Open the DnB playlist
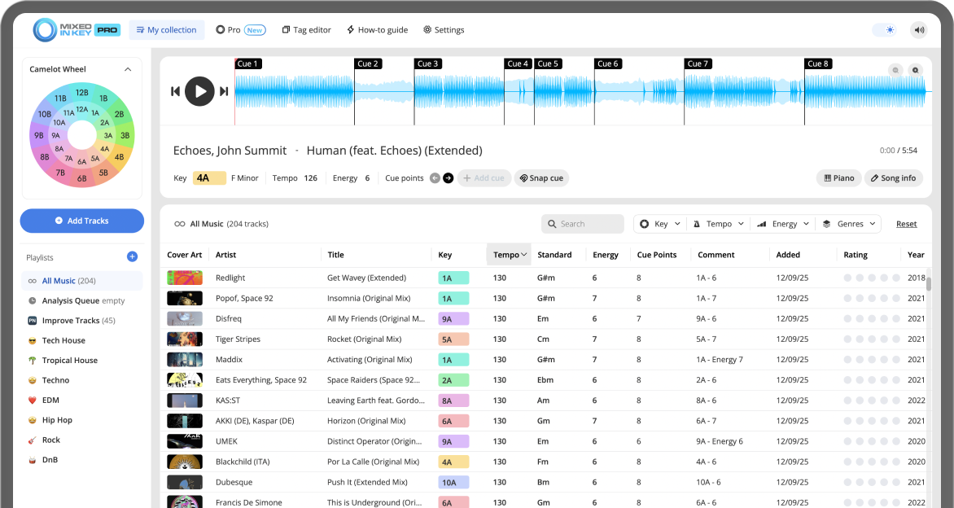Viewport: 954px width, 508px height. (x=82, y=460)
